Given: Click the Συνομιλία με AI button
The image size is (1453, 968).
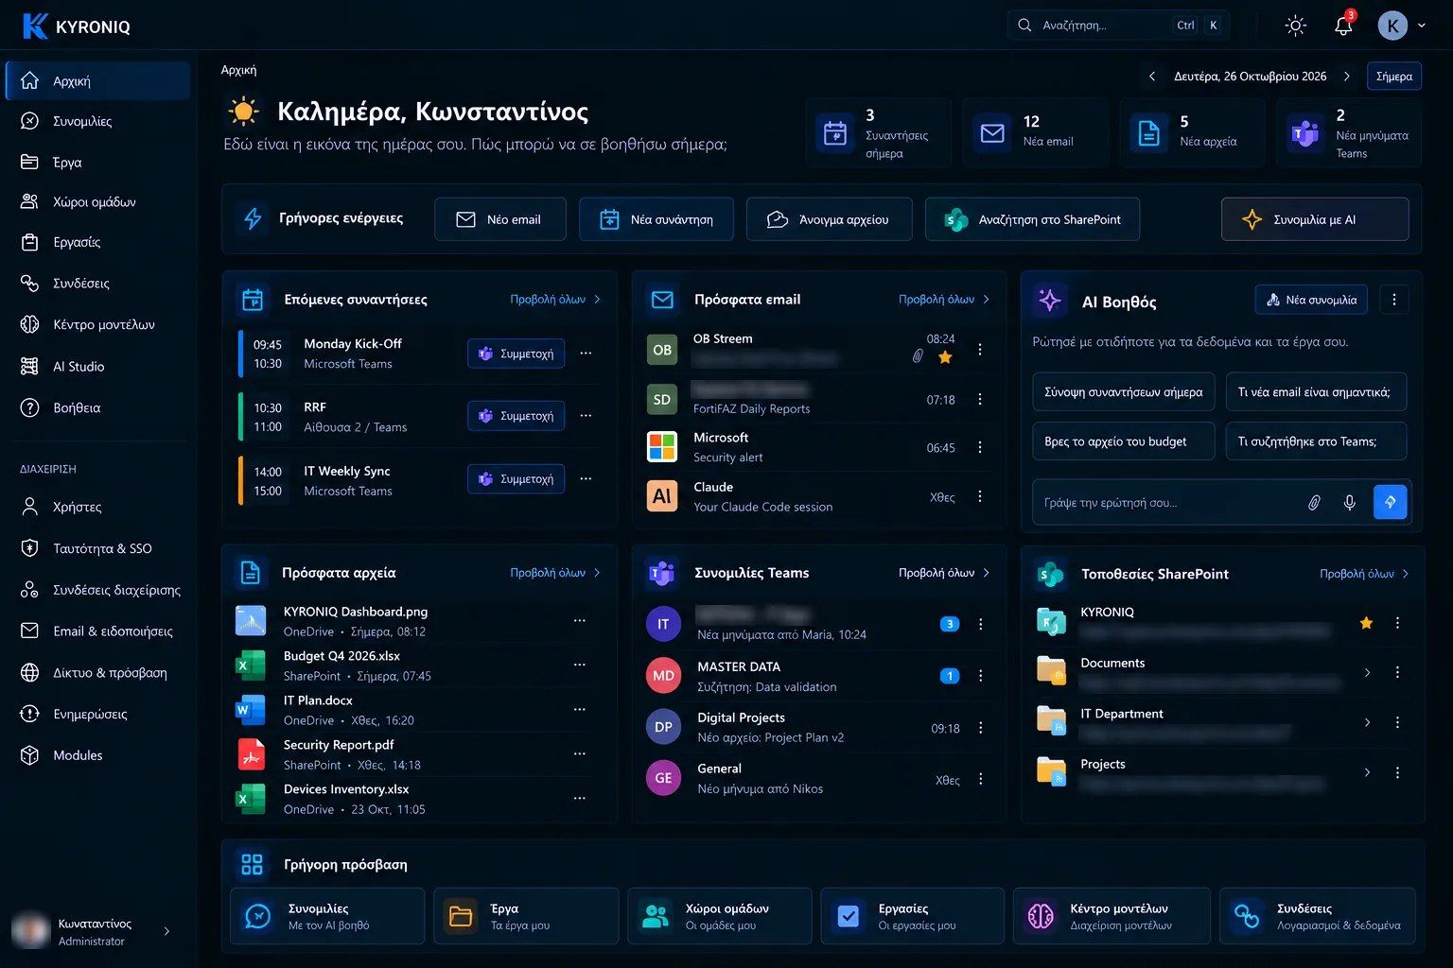Looking at the screenshot, I should point(1315,219).
